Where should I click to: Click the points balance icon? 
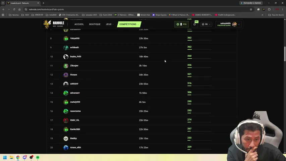[178, 24]
